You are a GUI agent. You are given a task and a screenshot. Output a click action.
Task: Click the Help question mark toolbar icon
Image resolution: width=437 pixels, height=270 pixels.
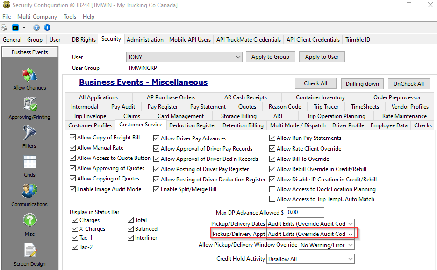click(36, 27)
